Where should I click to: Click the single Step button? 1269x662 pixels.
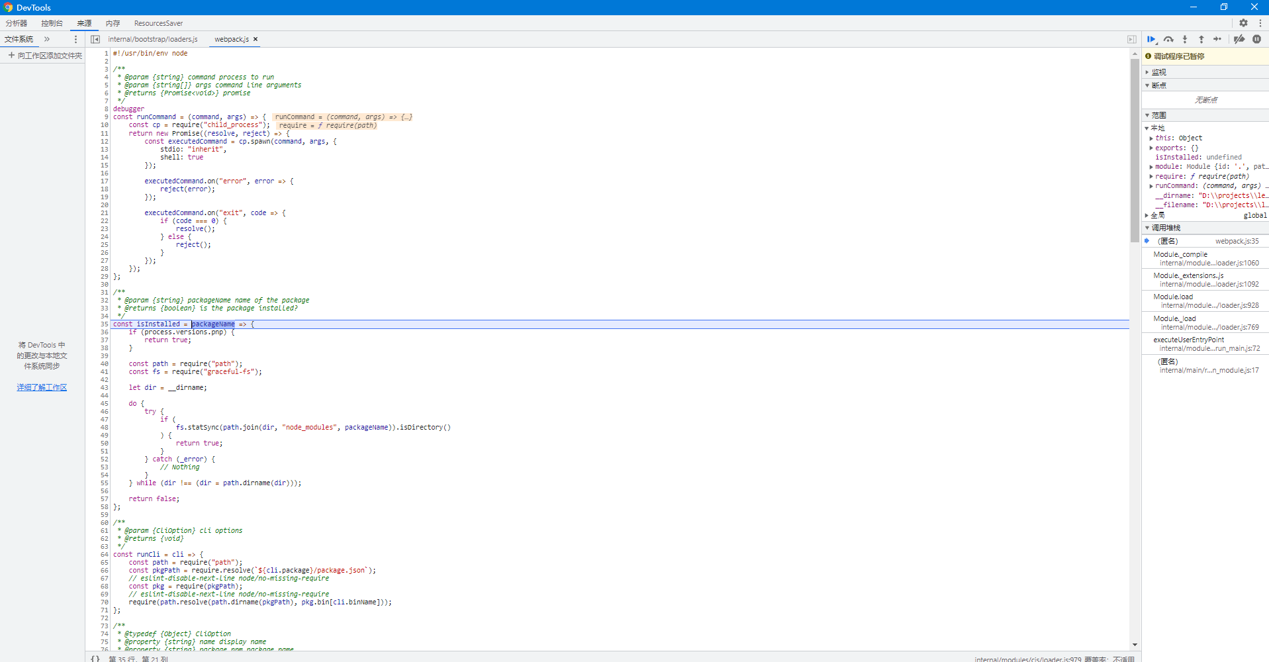pyautogui.click(x=1217, y=40)
